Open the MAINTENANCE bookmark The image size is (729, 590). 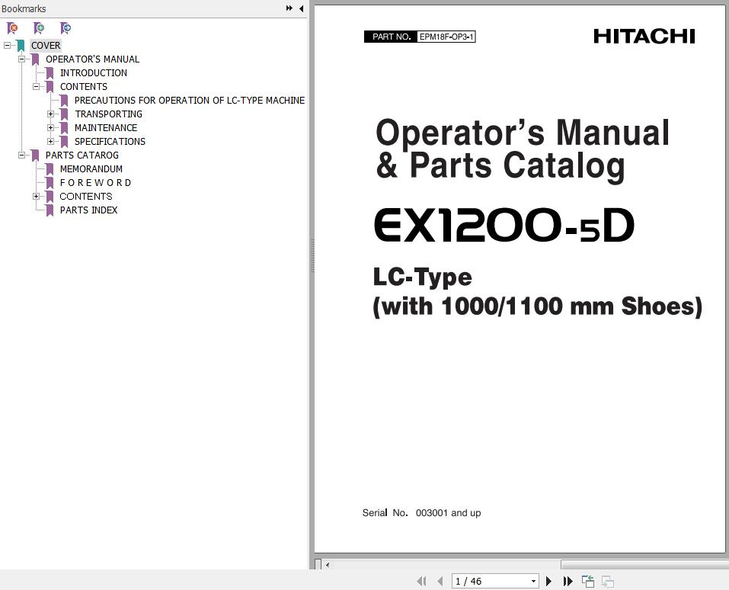(106, 127)
